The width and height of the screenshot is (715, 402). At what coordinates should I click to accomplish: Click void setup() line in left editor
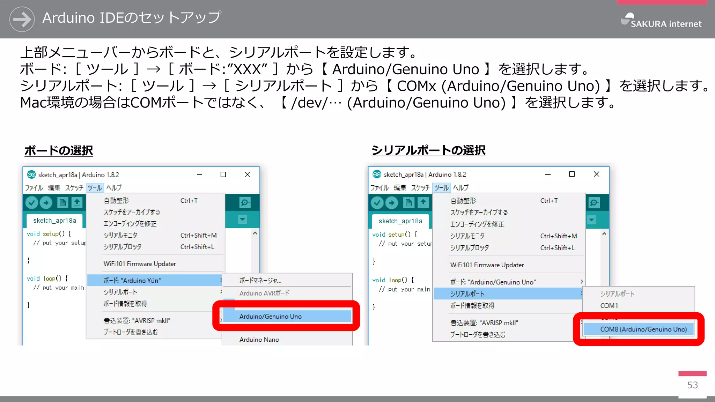click(x=49, y=234)
